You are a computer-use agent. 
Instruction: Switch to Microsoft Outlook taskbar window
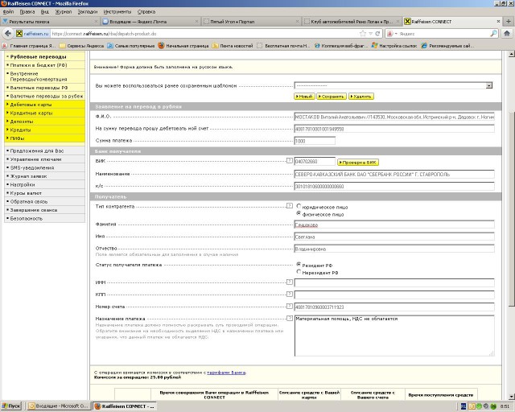click(x=59, y=406)
